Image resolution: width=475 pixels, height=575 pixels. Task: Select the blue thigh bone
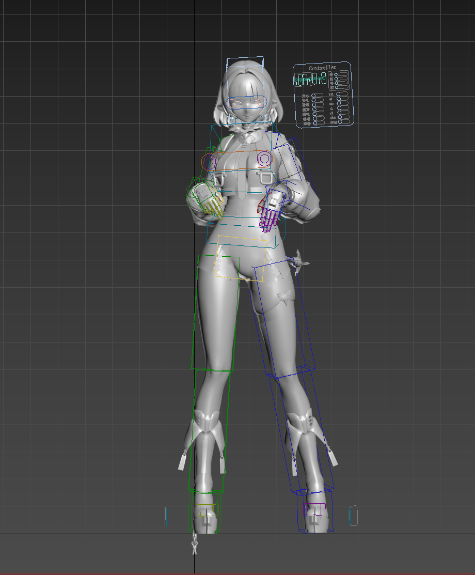(284, 318)
